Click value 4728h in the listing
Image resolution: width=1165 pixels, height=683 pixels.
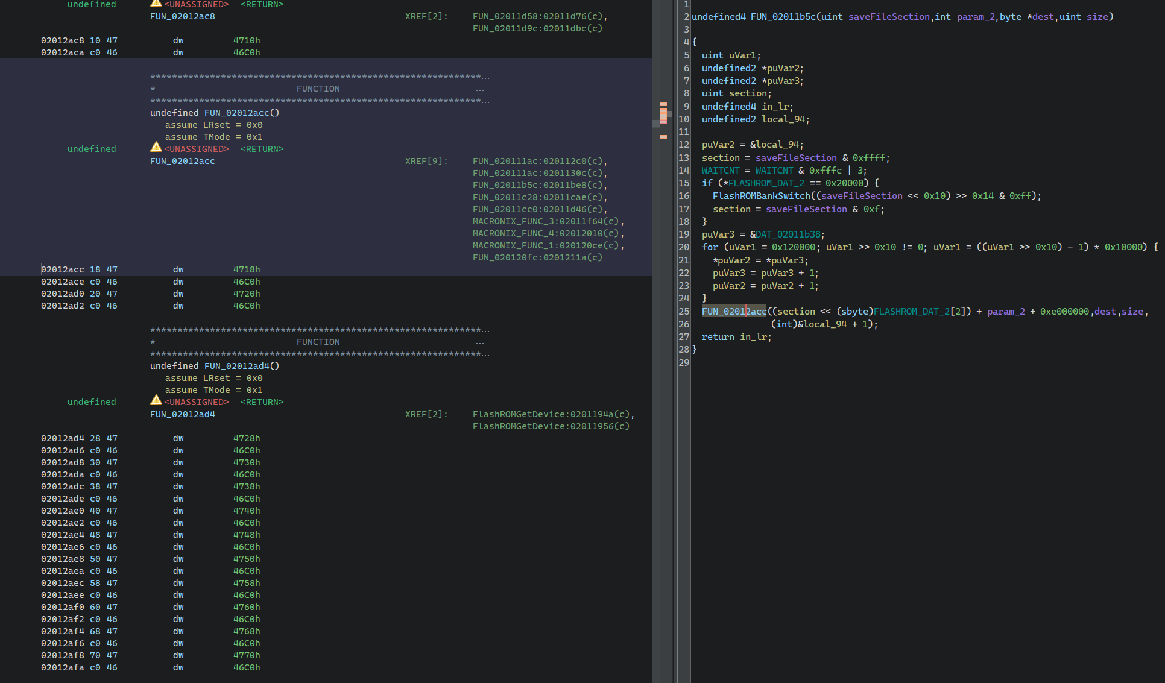pyautogui.click(x=247, y=438)
